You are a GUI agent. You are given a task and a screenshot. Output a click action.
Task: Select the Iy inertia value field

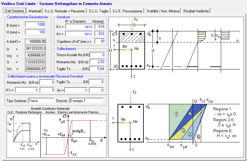coord(35,48)
